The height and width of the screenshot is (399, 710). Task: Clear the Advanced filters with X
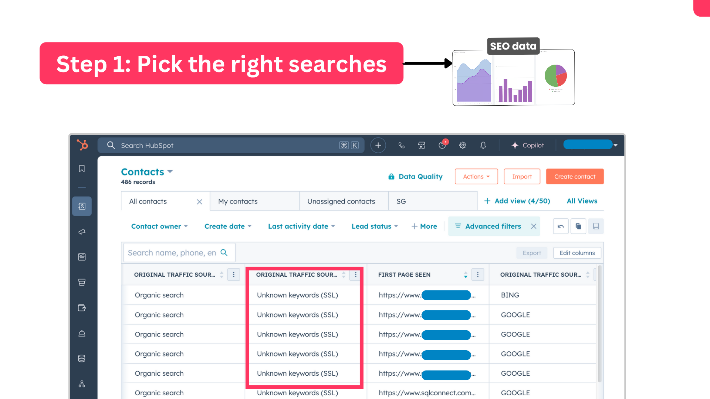tap(534, 226)
